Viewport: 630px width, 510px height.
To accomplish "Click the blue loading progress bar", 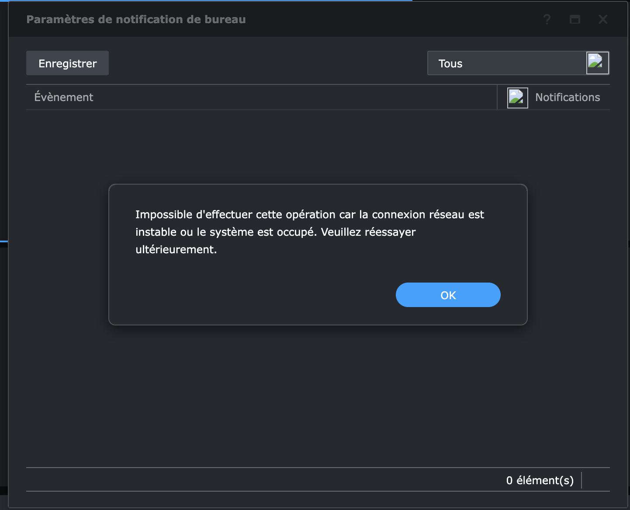I will pos(205,1).
